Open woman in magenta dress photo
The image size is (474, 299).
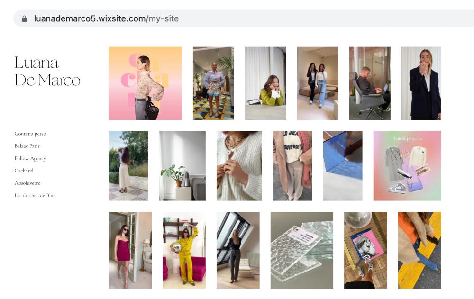(130, 250)
